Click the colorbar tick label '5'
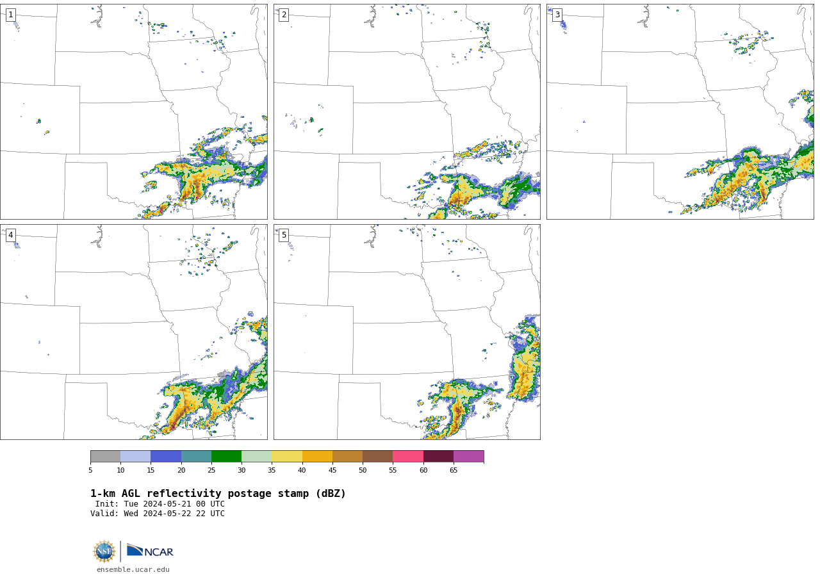Viewport: 820px width, 577px height. pos(90,471)
